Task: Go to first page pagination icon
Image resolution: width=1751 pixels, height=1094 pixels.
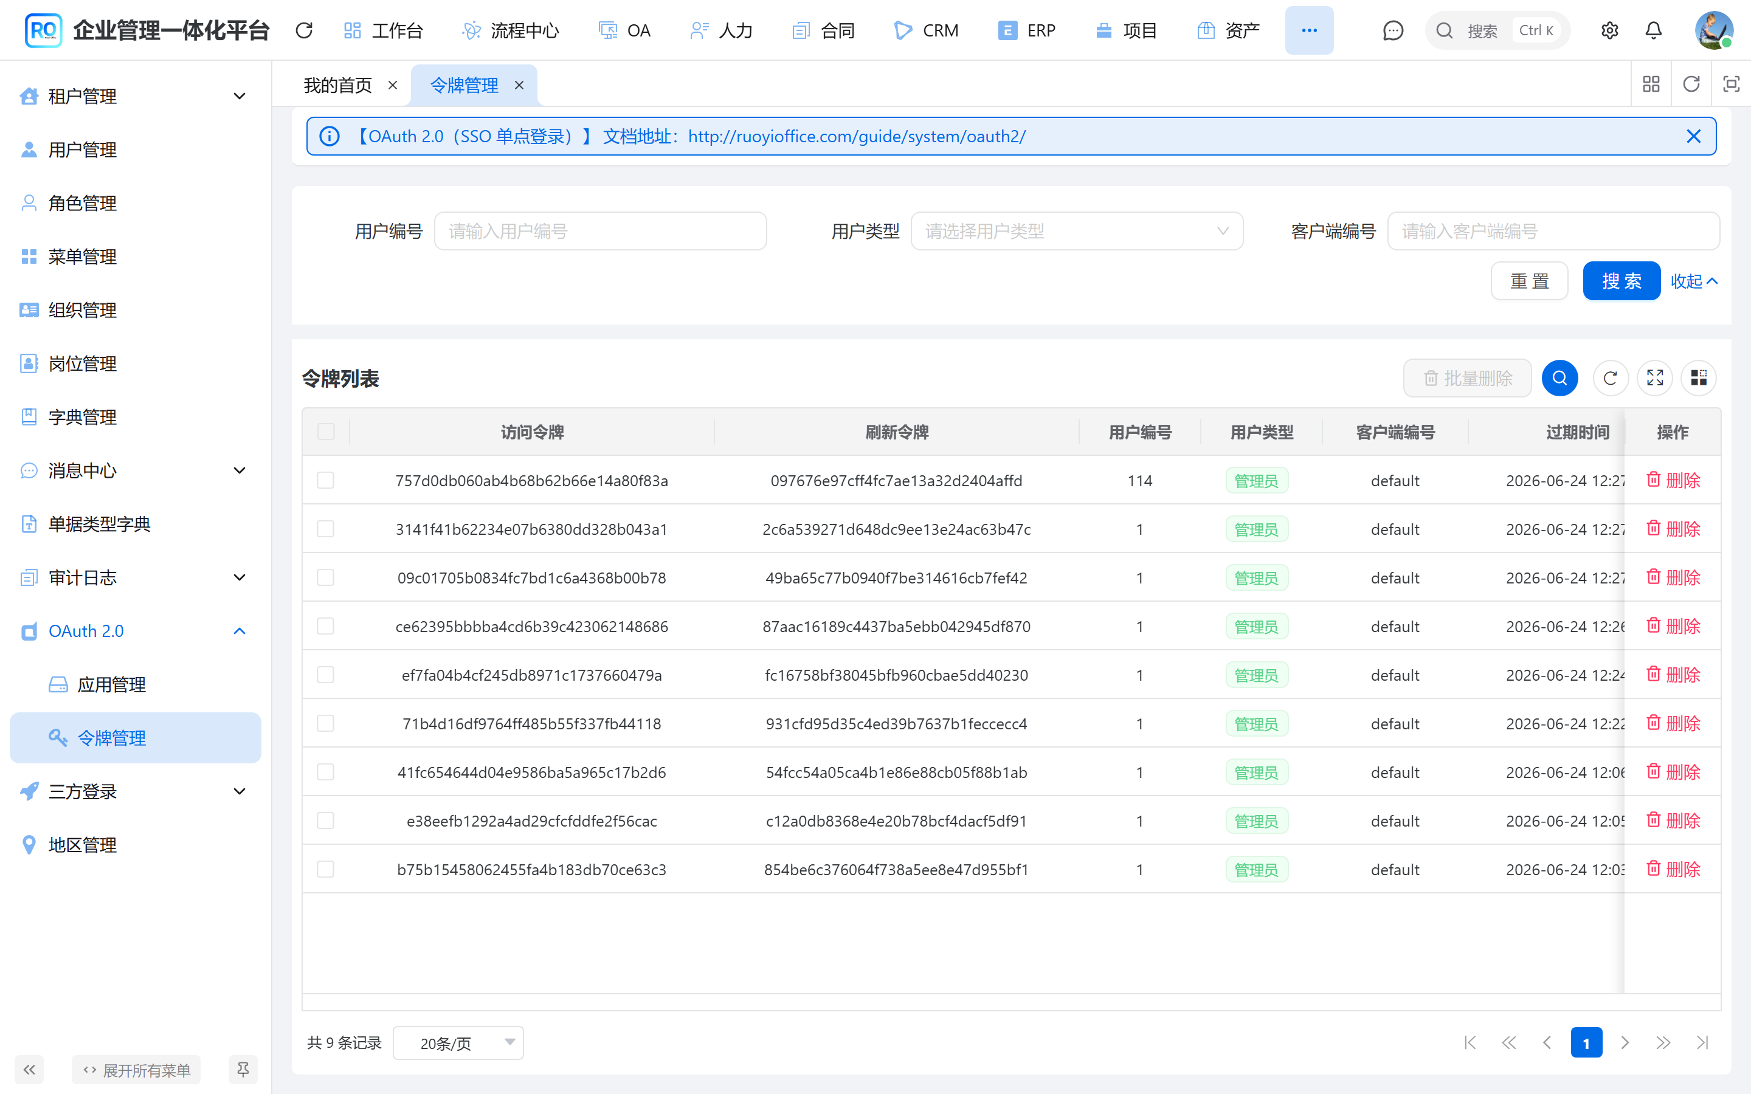Action: click(x=1470, y=1042)
